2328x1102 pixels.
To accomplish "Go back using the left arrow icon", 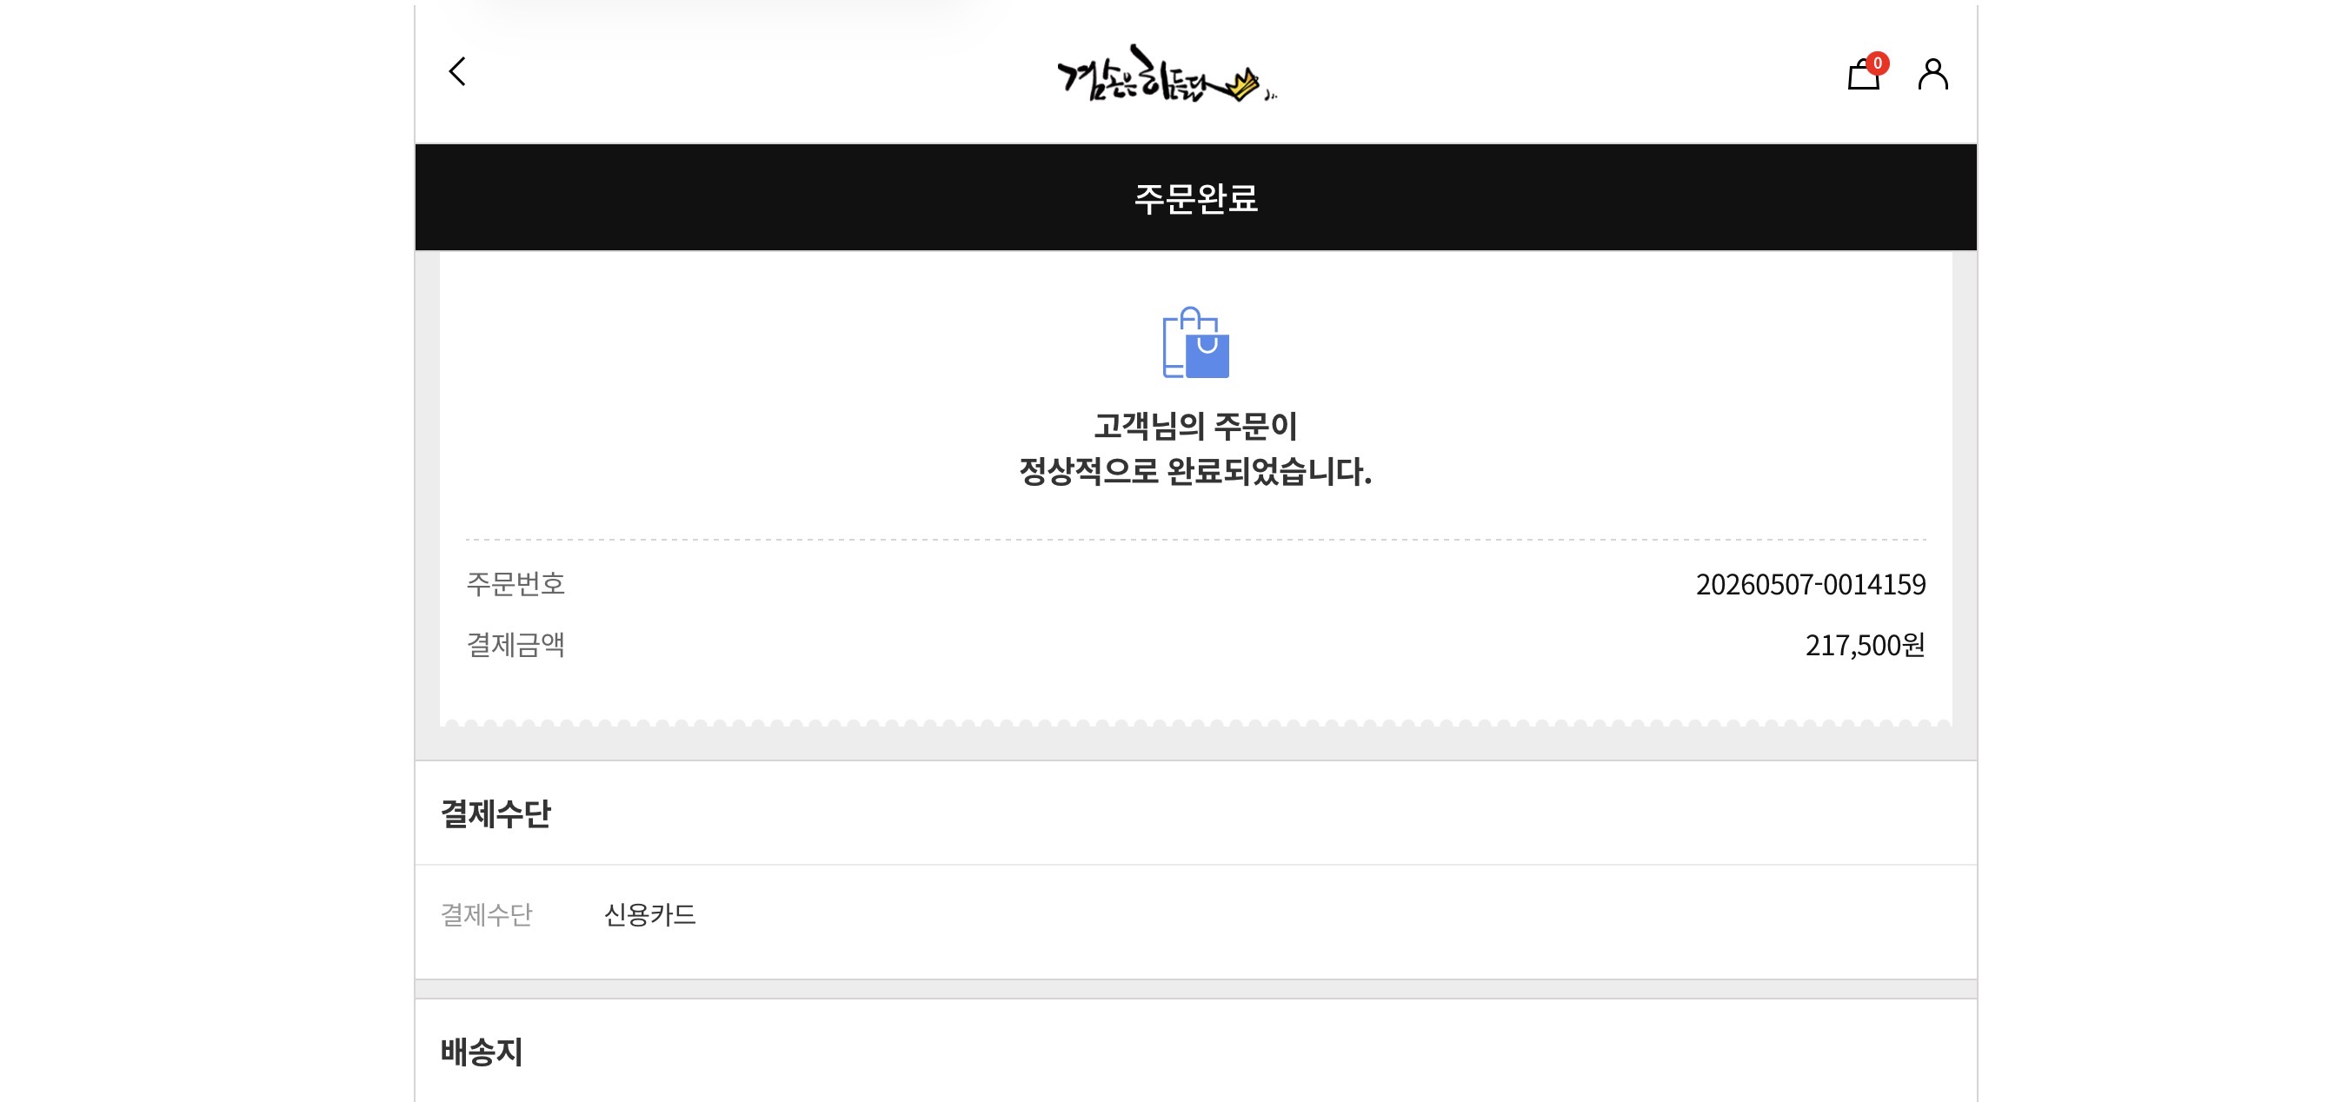I will click(x=457, y=71).
